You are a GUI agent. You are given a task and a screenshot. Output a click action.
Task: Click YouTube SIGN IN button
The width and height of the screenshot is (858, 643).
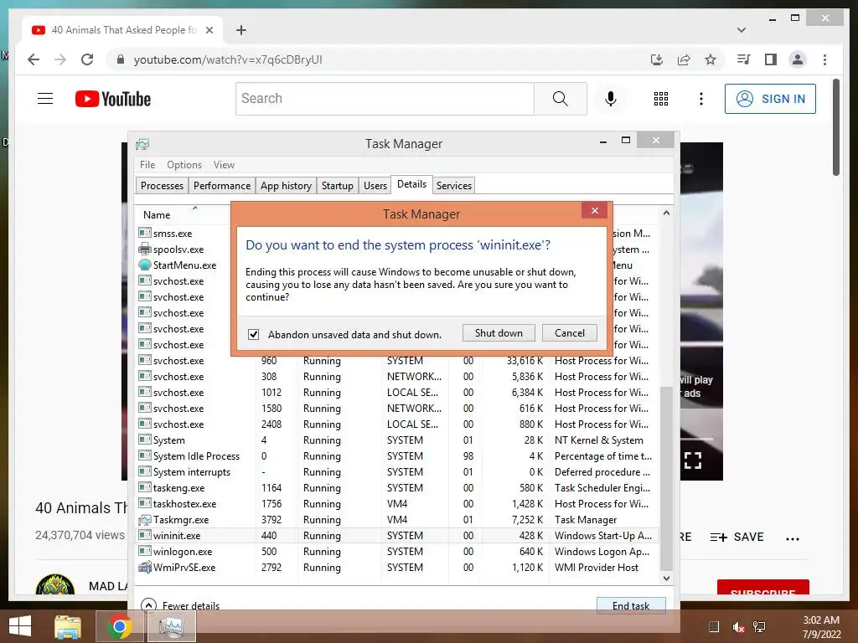[x=770, y=99]
